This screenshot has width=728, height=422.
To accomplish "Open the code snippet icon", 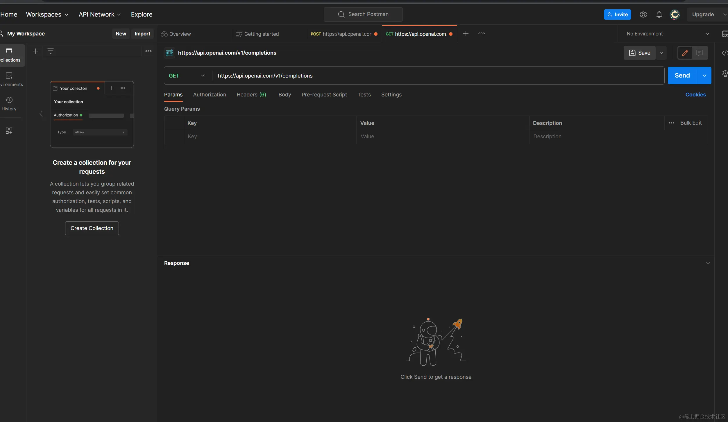I will pyautogui.click(x=724, y=53).
